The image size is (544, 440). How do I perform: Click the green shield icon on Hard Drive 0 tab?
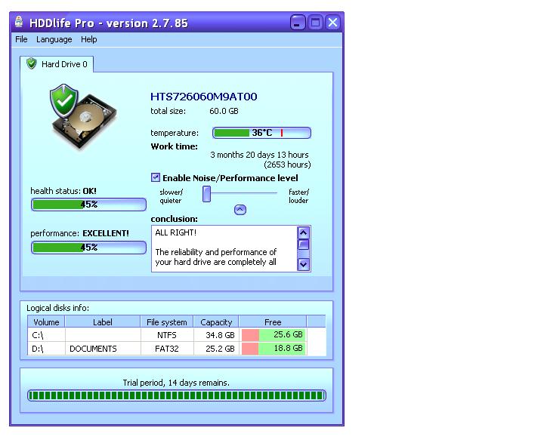(x=32, y=63)
